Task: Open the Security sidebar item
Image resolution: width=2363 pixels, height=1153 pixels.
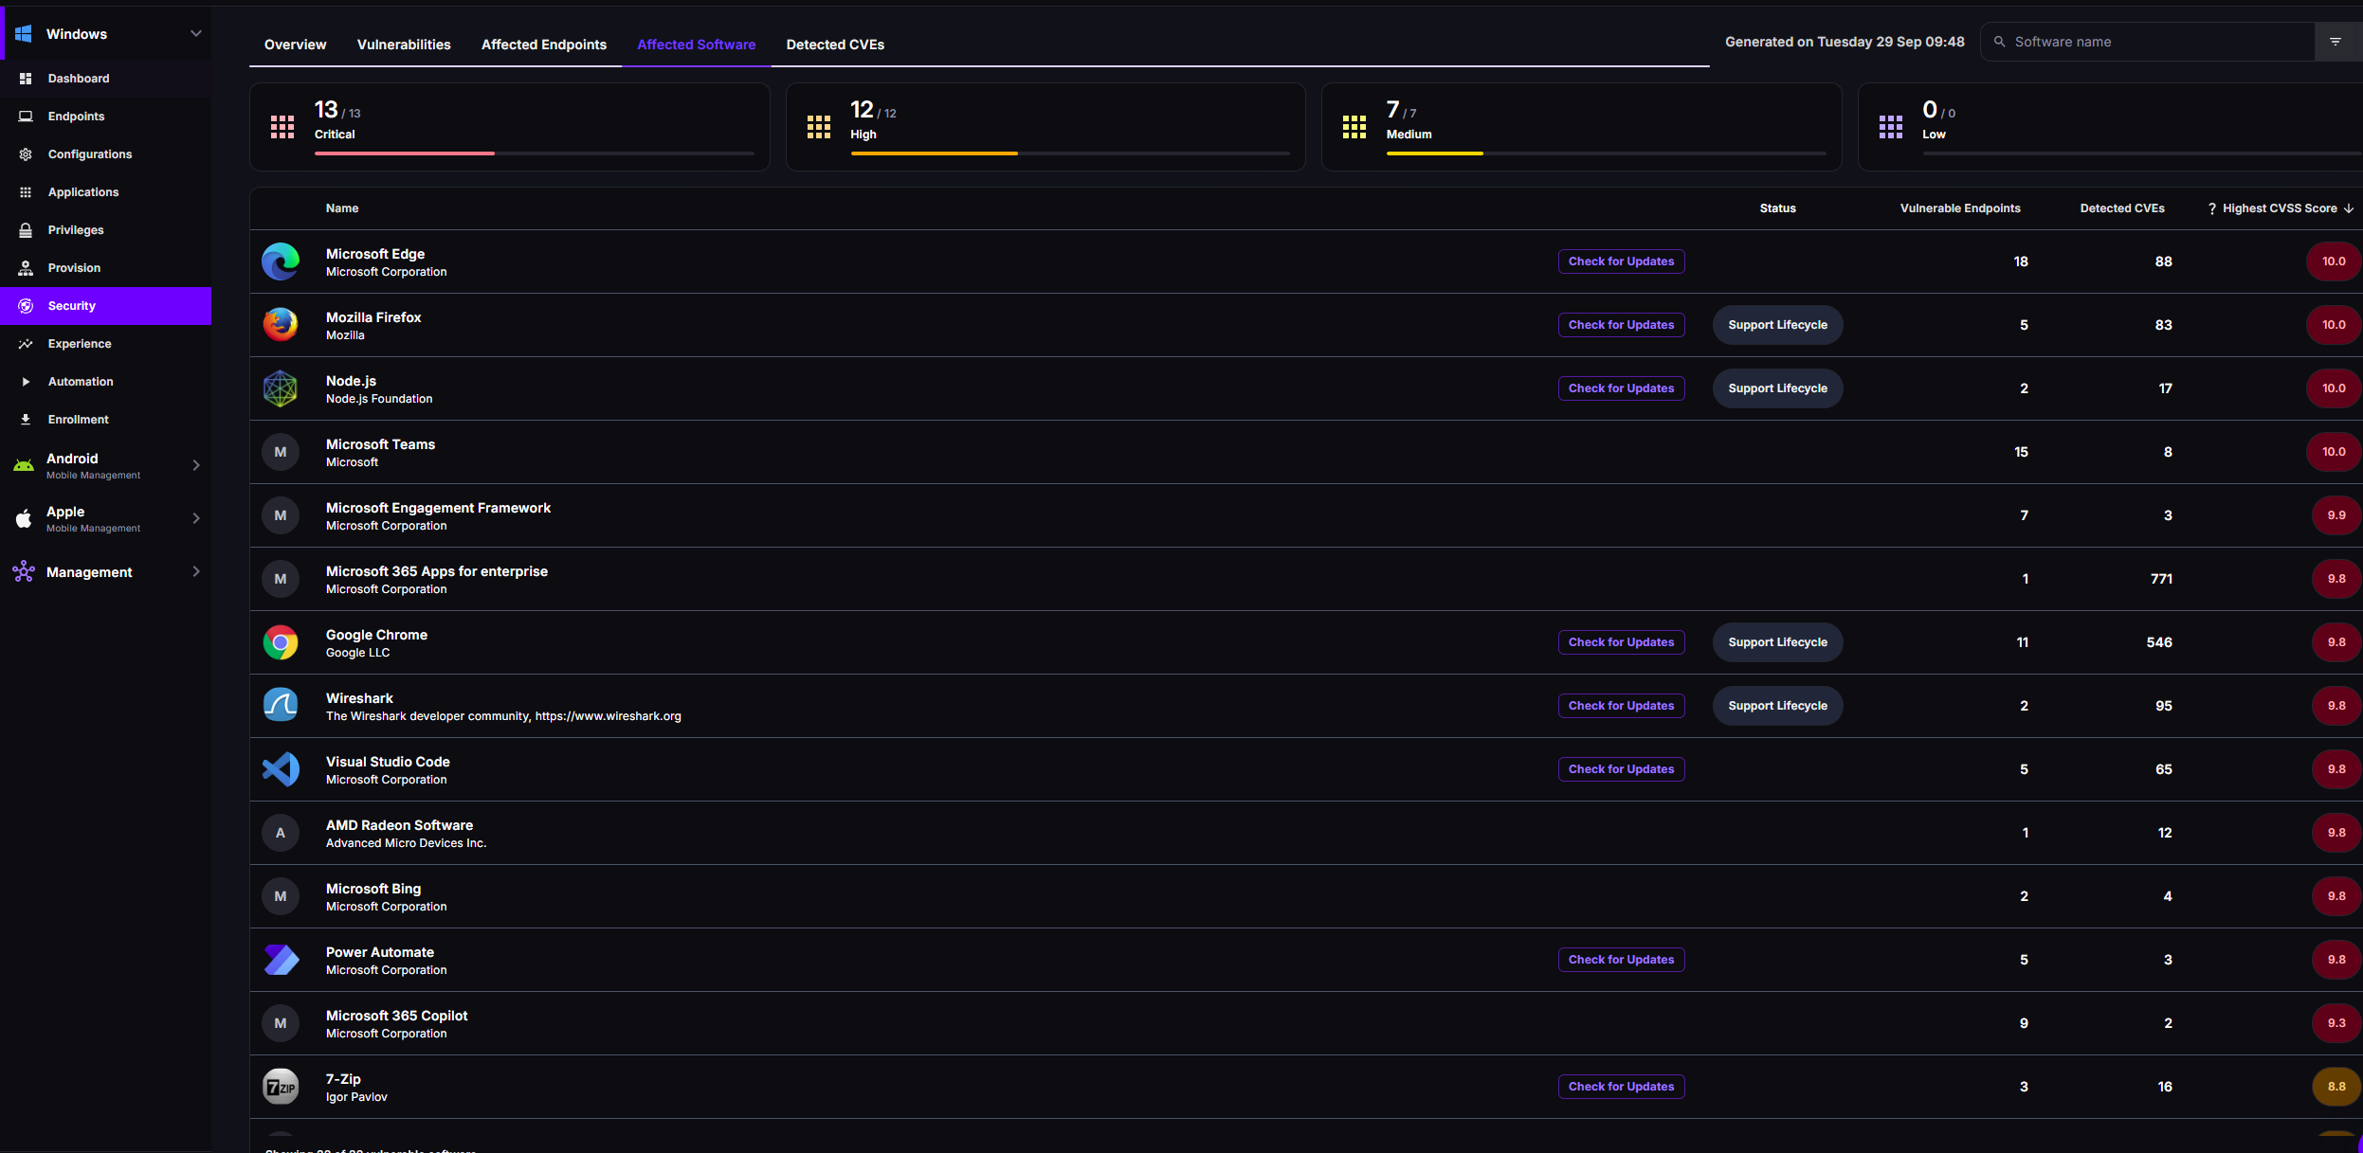Action: point(106,306)
